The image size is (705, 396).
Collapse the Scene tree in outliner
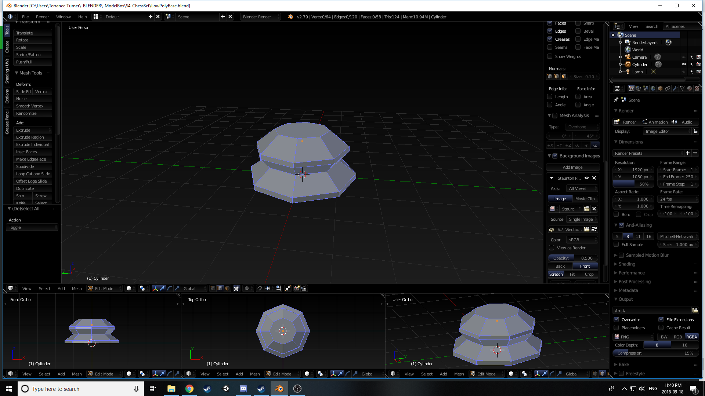(613, 35)
